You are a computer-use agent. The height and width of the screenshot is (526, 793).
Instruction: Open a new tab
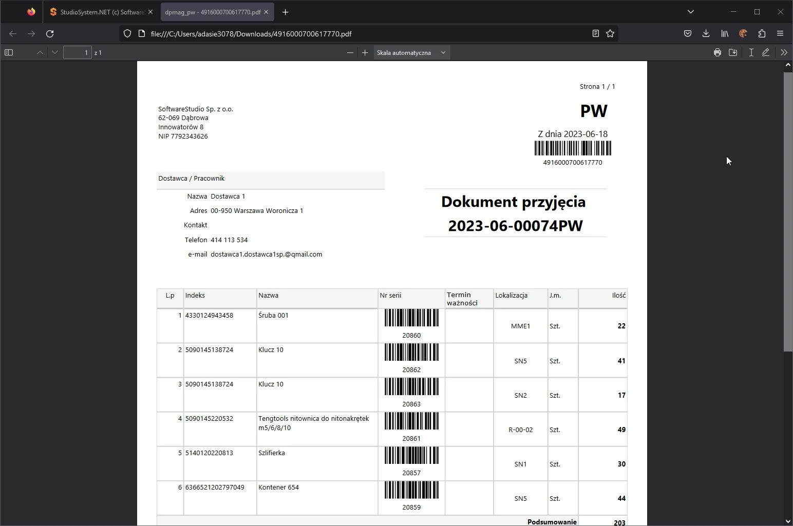[x=286, y=12]
